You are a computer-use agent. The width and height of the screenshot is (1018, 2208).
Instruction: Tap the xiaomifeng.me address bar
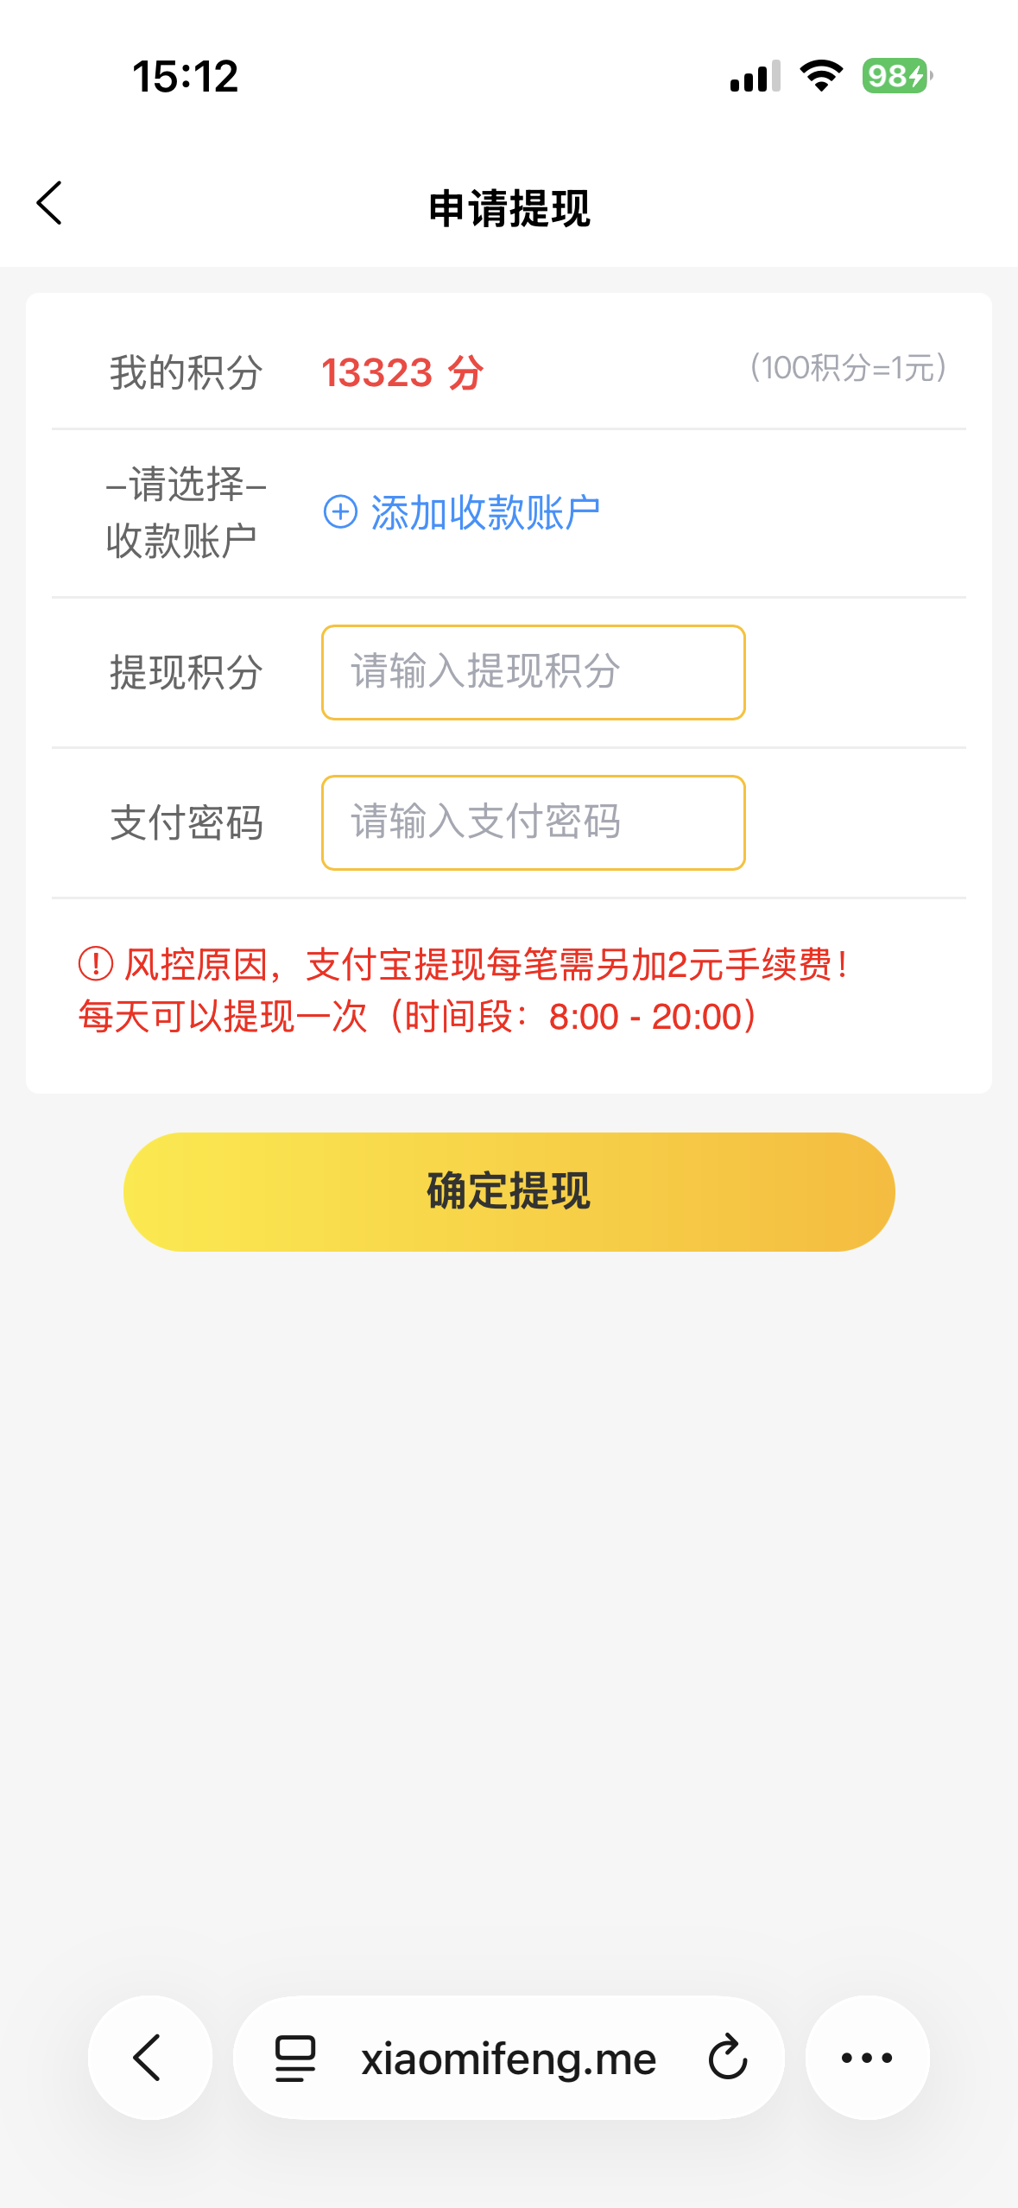coord(508,2059)
